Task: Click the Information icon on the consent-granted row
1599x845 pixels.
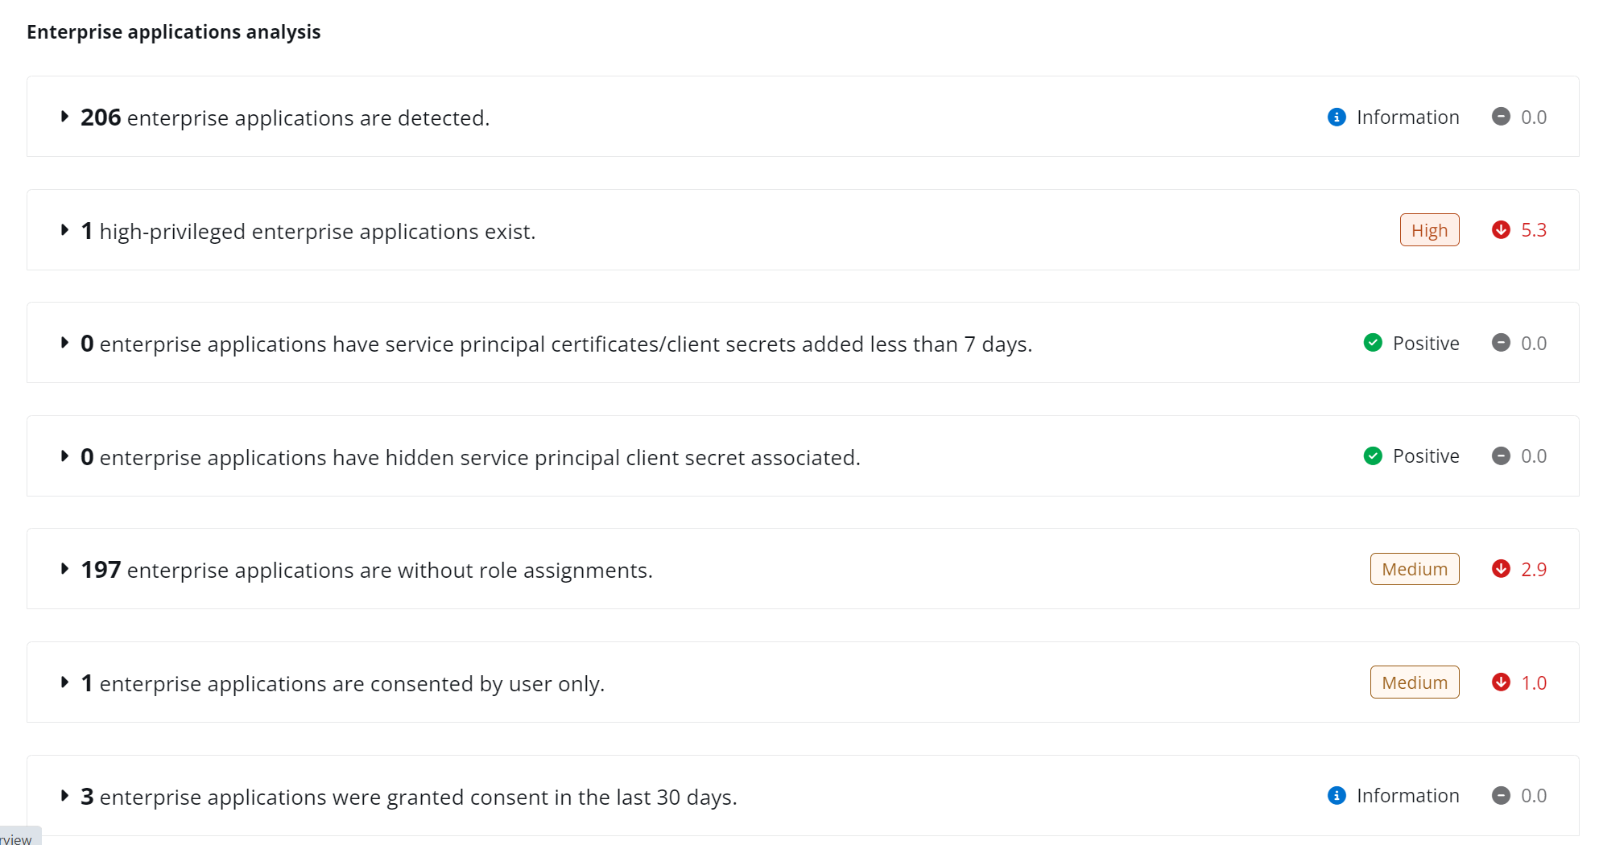Action: [x=1337, y=795]
